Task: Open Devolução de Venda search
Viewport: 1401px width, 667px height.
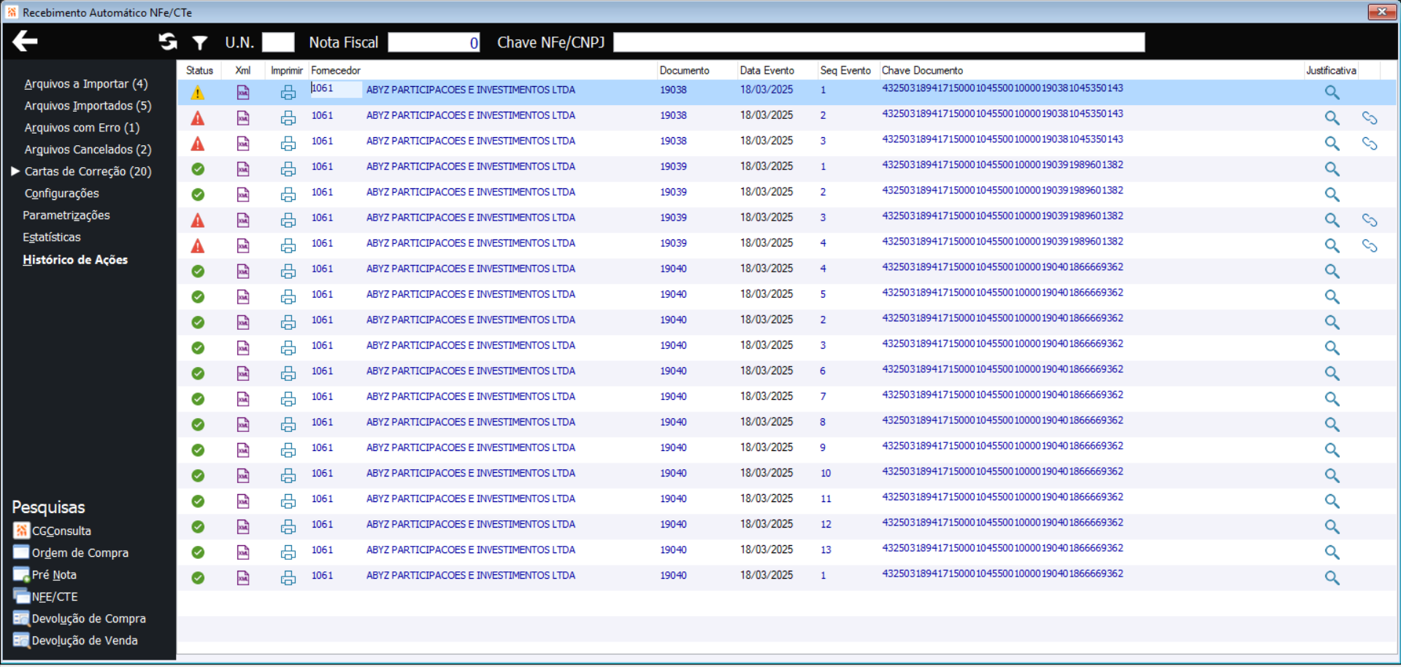Action: click(75, 640)
